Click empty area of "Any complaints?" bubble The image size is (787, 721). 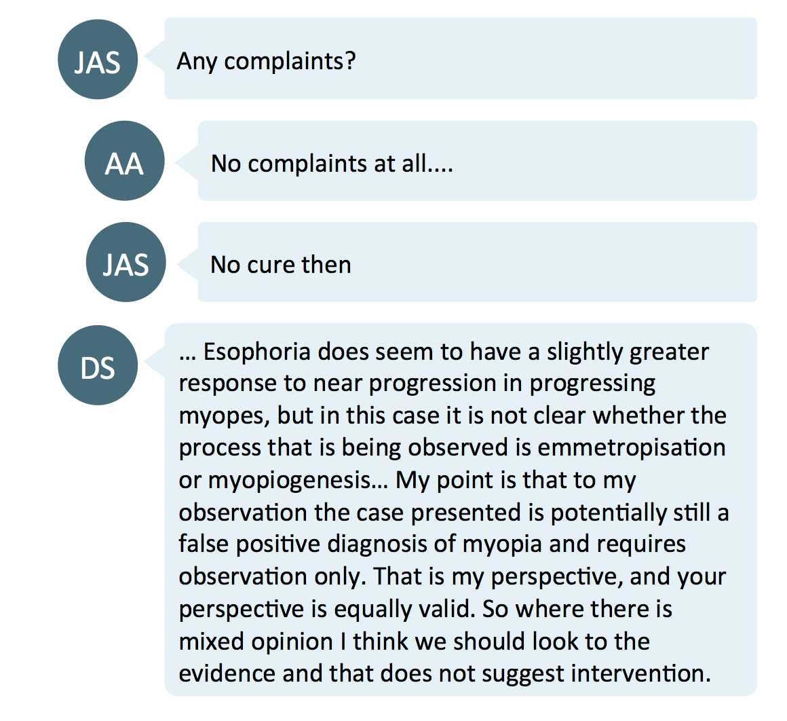coord(552,59)
